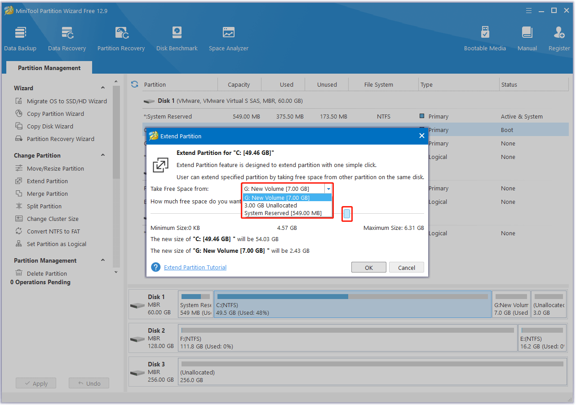Select E:(NTFS) block on Disk 2
This screenshot has height=405, width=576.
click(542, 338)
